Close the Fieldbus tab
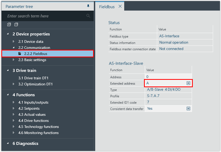 point(120,6)
